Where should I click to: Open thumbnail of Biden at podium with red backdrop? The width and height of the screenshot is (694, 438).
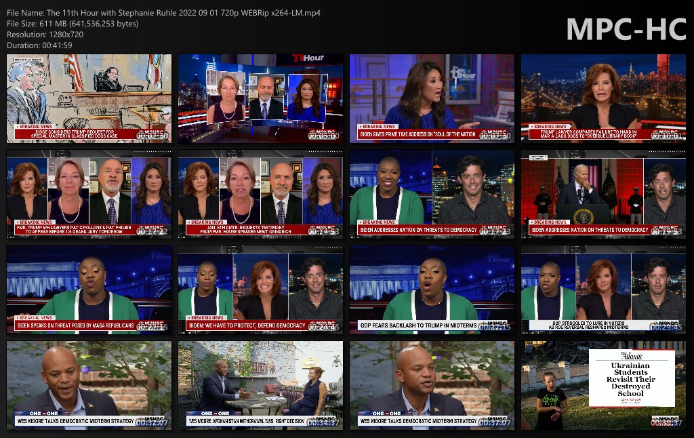point(603,195)
